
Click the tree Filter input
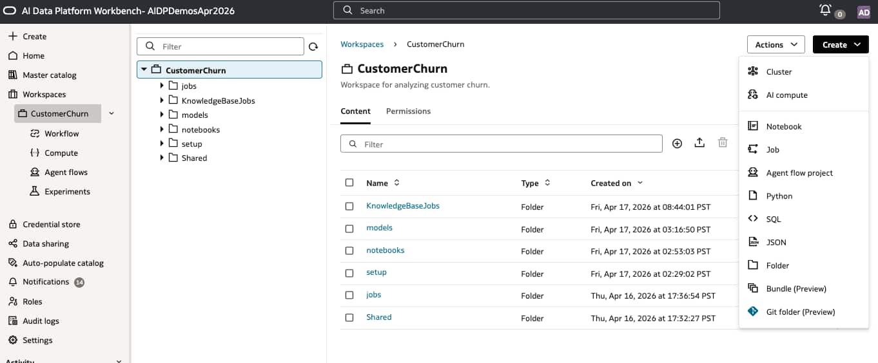click(220, 46)
